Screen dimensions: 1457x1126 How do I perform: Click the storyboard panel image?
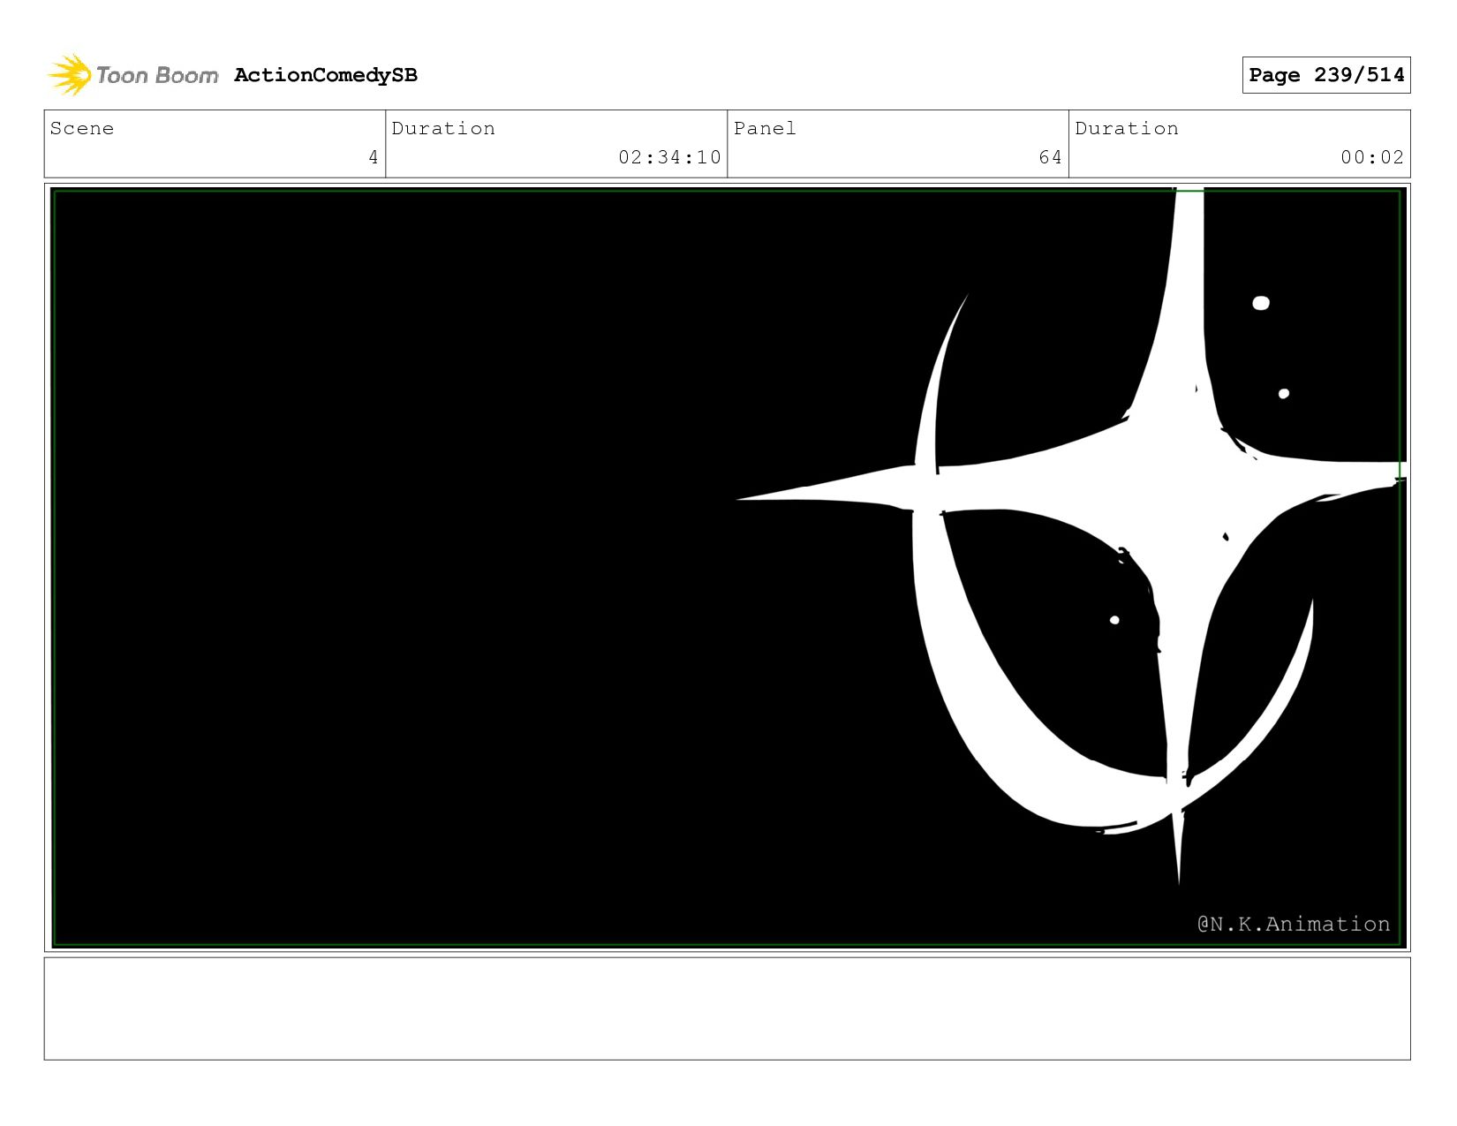pyautogui.click(x=728, y=568)
